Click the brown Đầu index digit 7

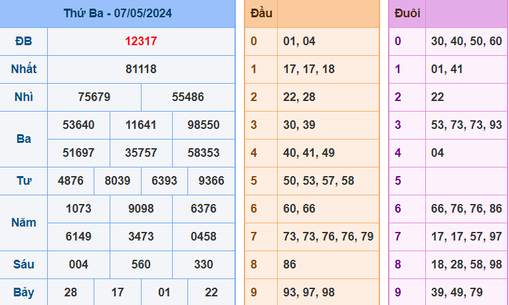point(254,237)
